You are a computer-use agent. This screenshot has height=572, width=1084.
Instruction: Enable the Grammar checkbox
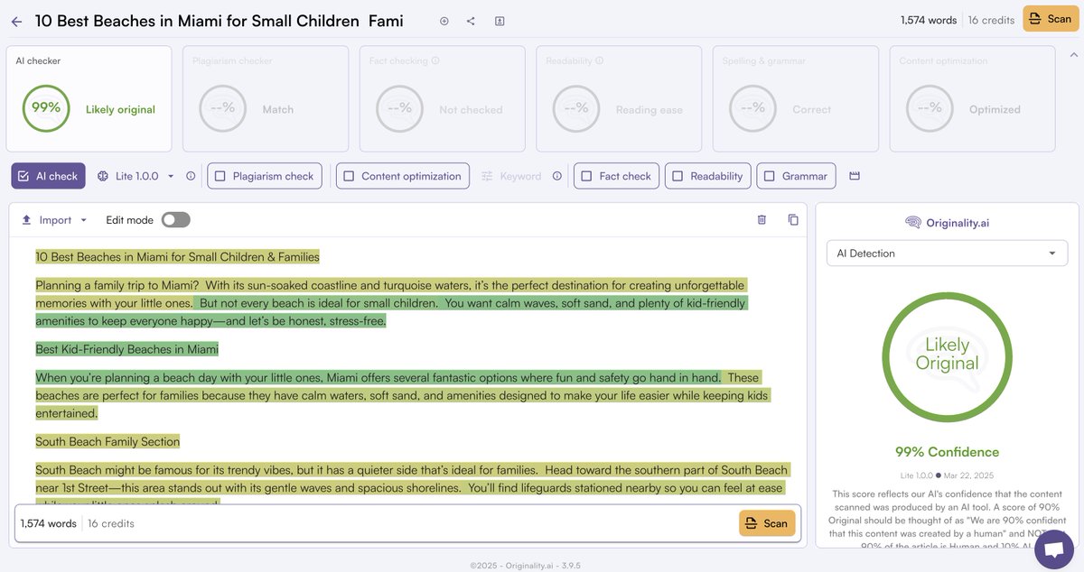(x=797, y=176)
